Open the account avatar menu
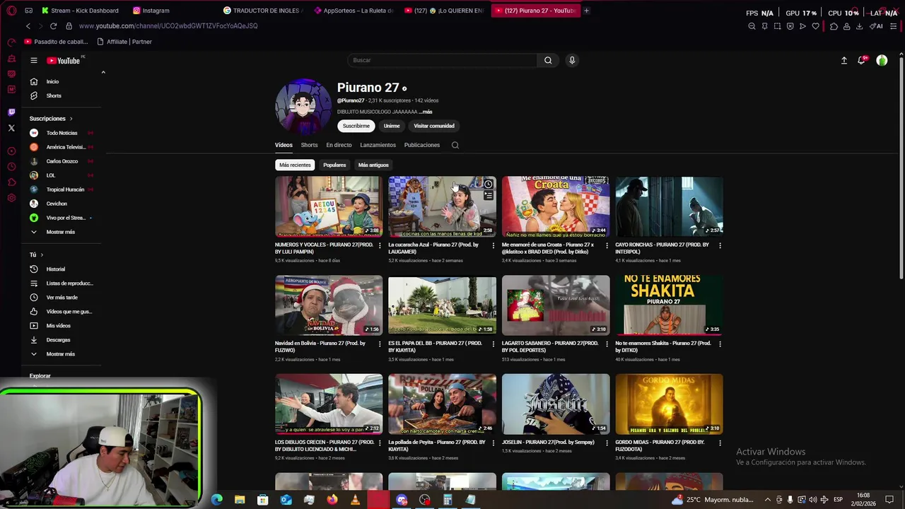 882,61
